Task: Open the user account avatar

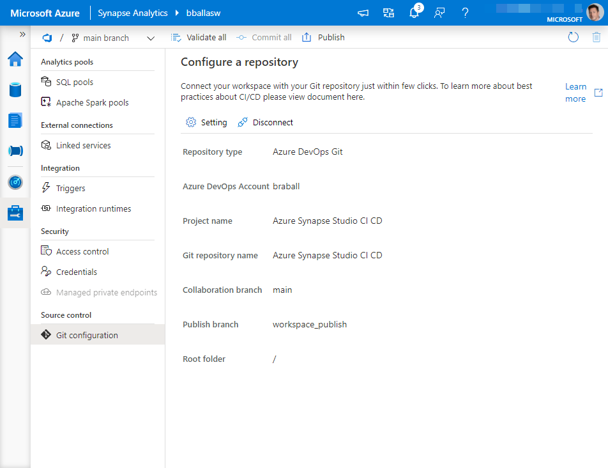Action: click(x=595, y=12)
